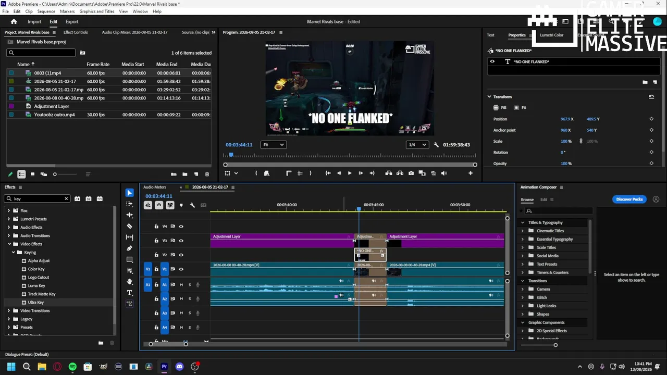
Task: Select the Rectangle tool
Action: [130, 259]
